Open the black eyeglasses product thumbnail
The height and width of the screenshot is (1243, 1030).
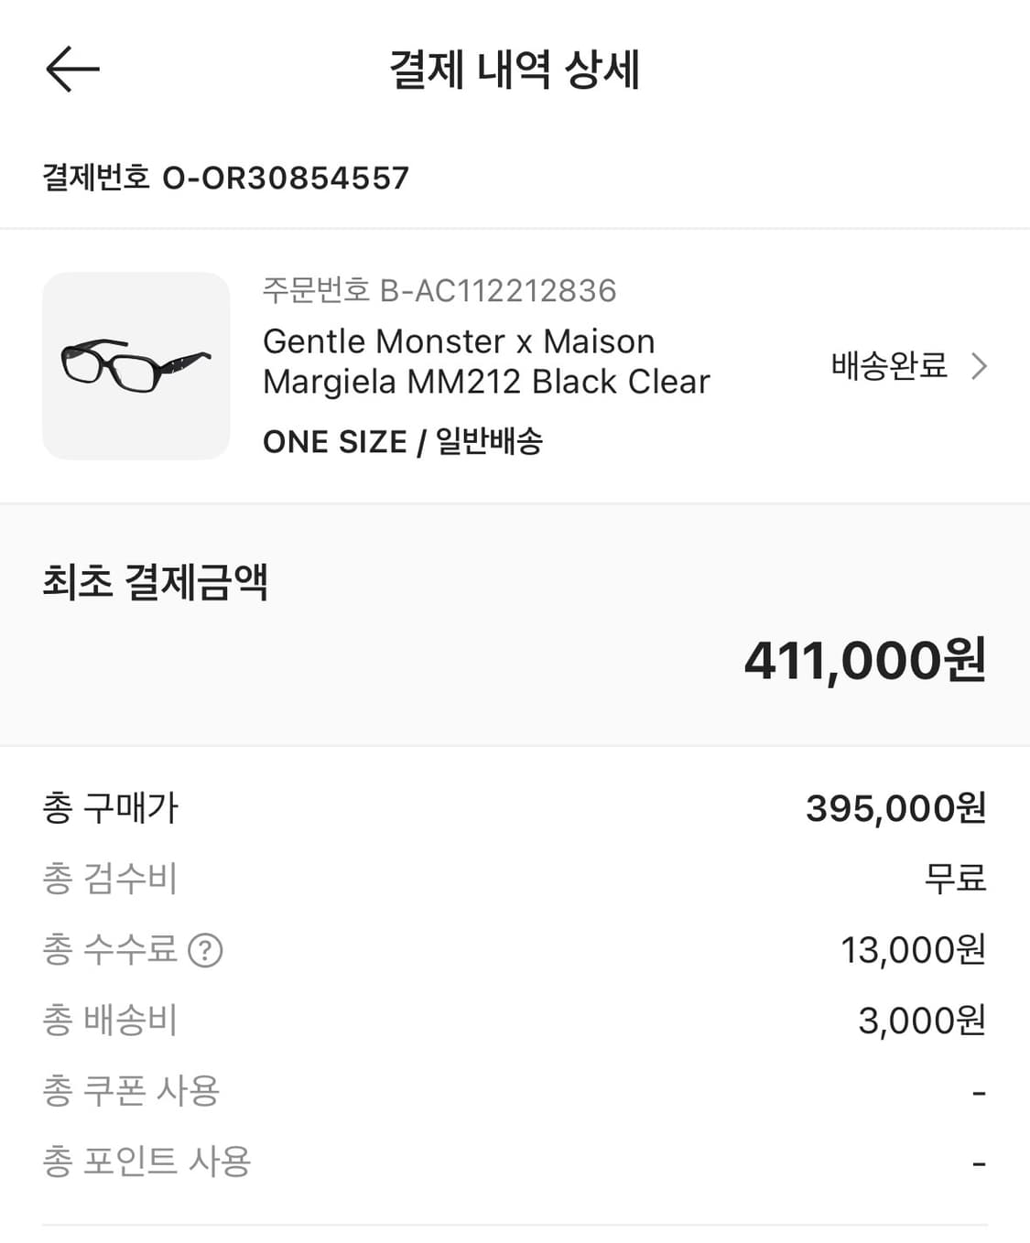pos(136,366)
